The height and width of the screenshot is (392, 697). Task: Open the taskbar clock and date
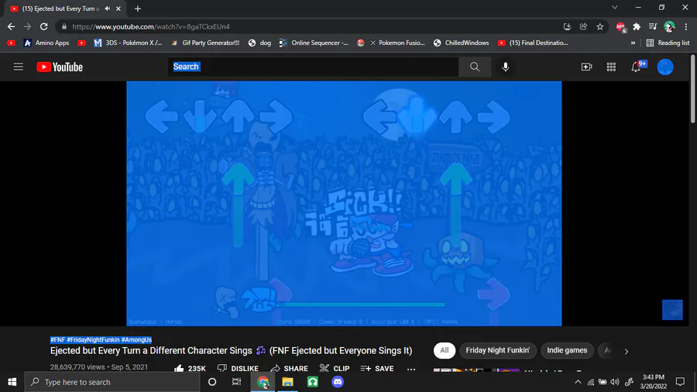(654, 382)
